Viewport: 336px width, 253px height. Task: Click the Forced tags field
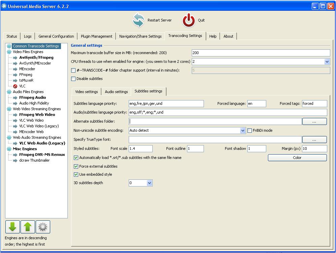pyautogui.click(x=314, y=103)
